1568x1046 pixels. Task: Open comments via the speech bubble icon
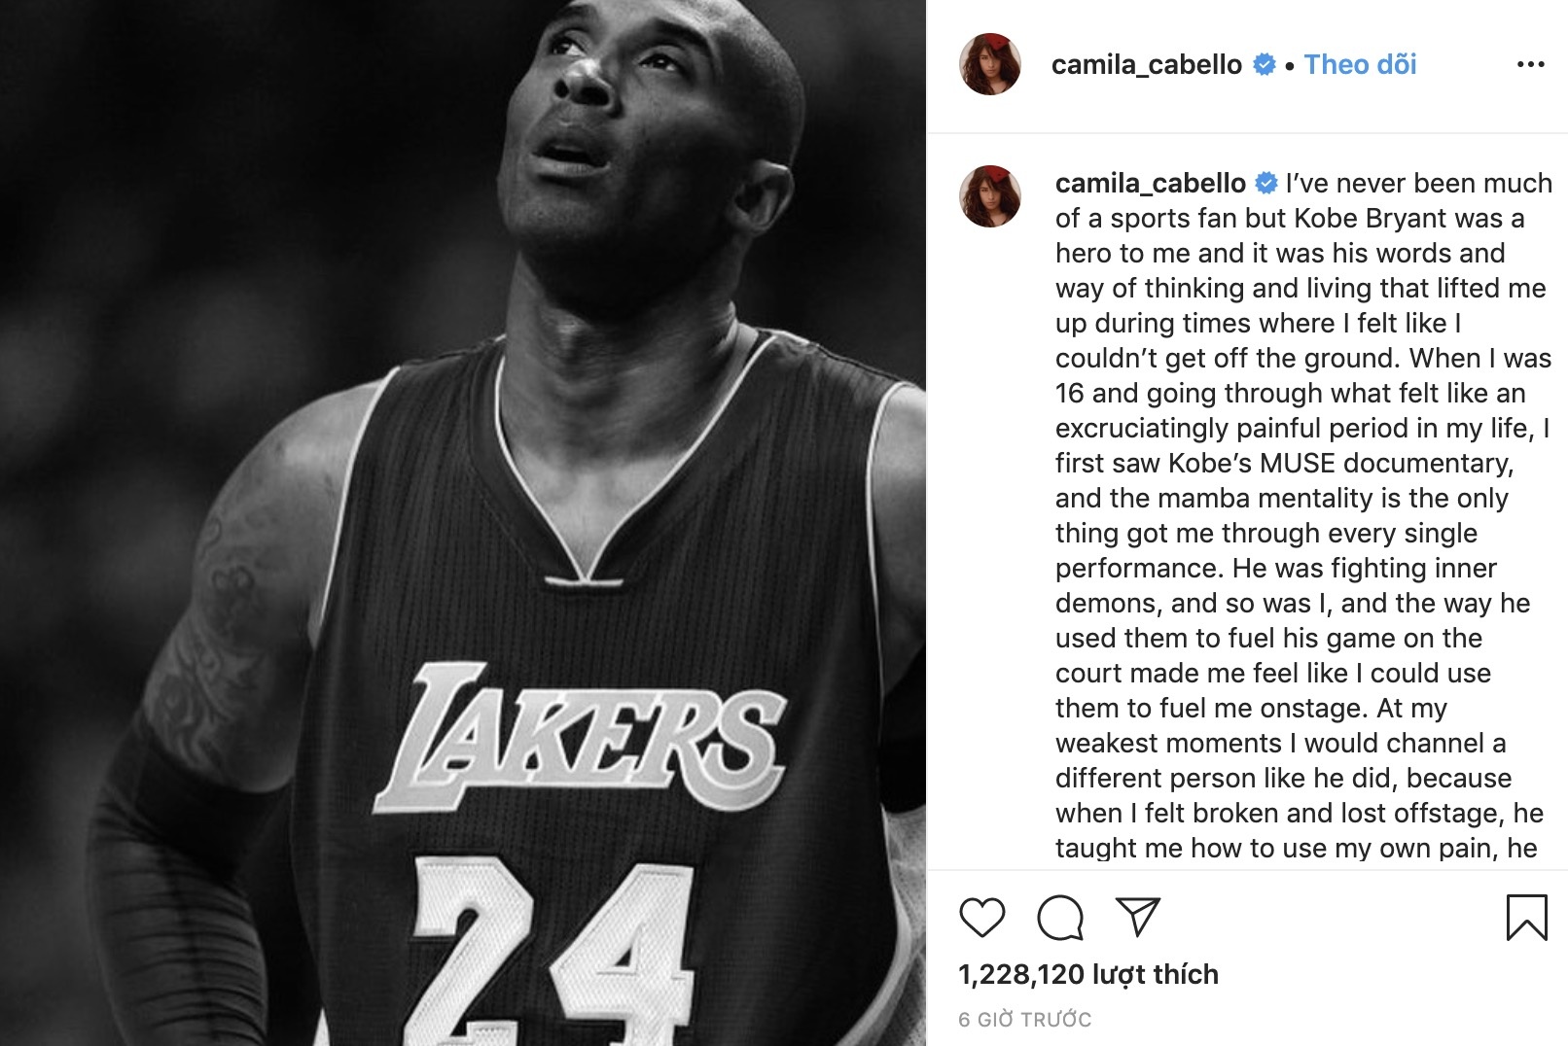tap(1060, 917)
